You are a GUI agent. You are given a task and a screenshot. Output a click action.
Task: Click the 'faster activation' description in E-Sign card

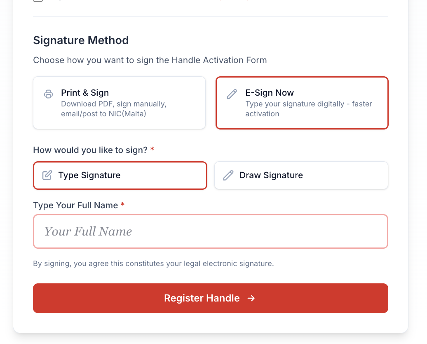pos(309,108)
